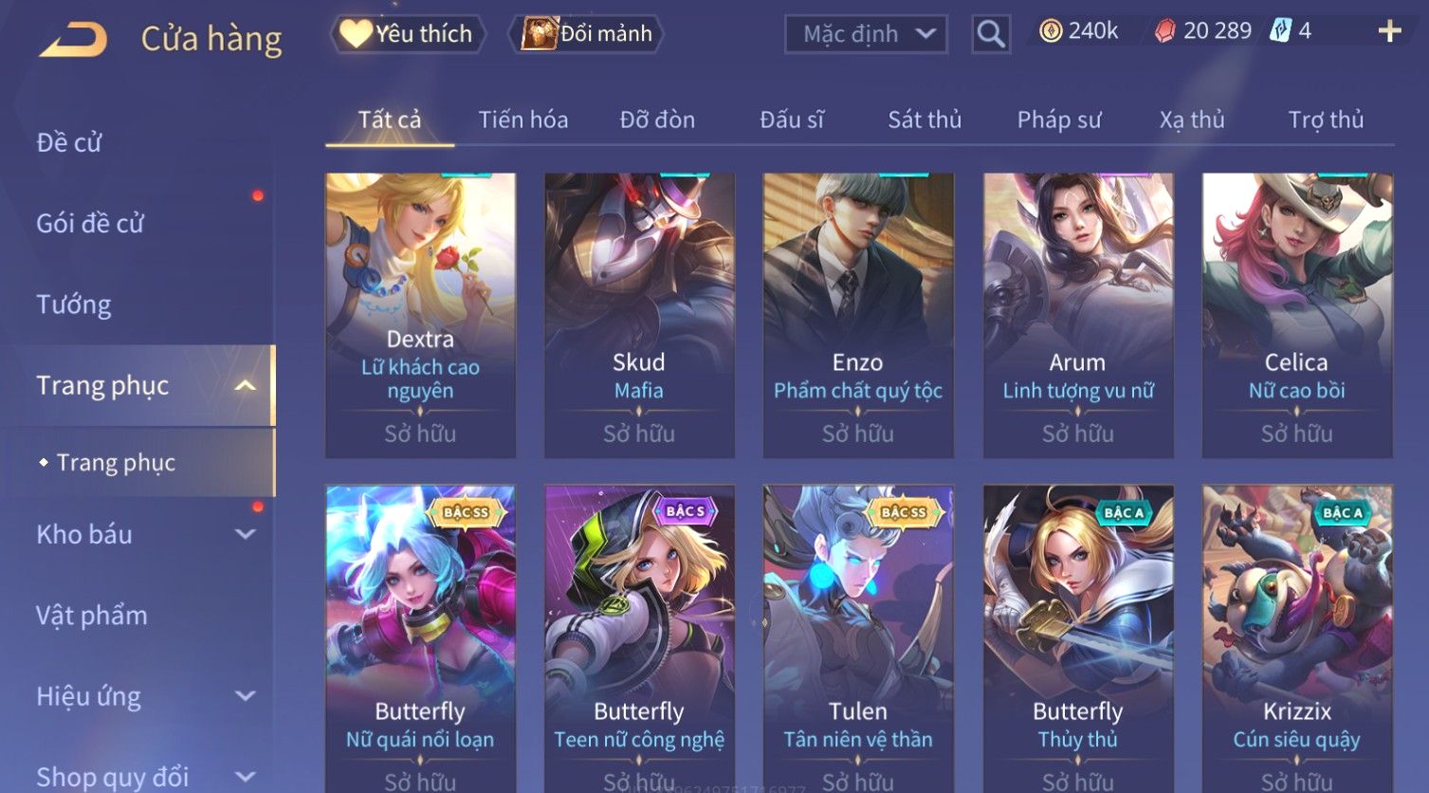Image resolution: width=1429 pixels, height=793 pixels.
Task: Select the Trang phục sub-item
Action: tap(116, 462)
